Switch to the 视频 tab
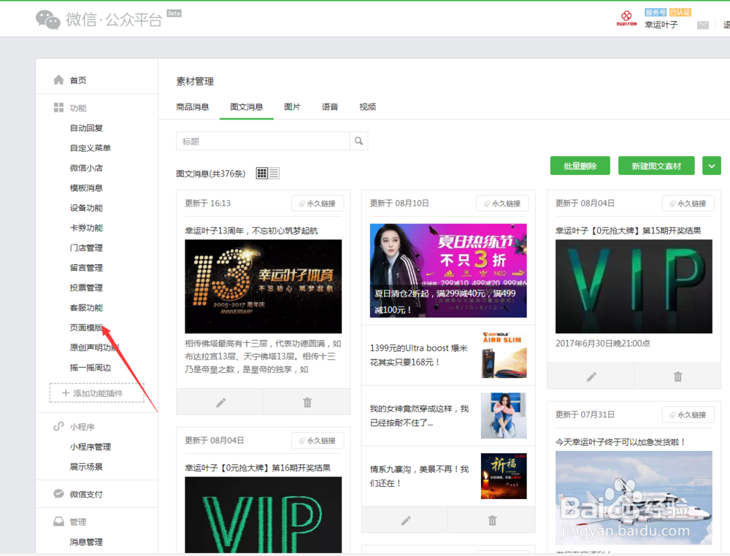The width and height of the screenshot is (730, 556). click(x=367, y=107)
